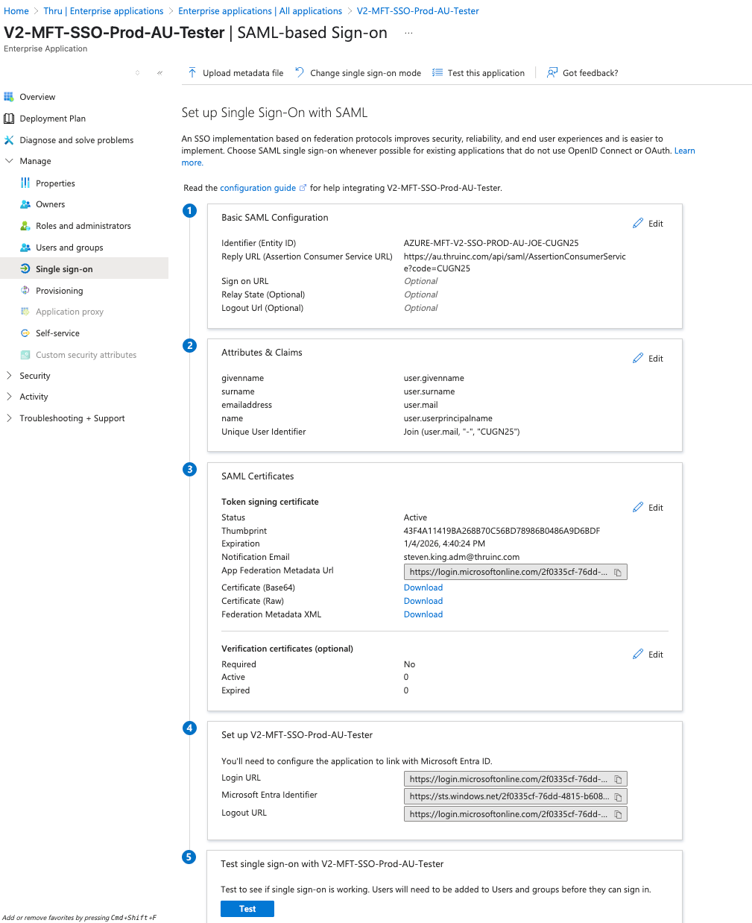Go to Provisioning menu item
Viewport: 752px width, 923px height.
pos(59,291)
